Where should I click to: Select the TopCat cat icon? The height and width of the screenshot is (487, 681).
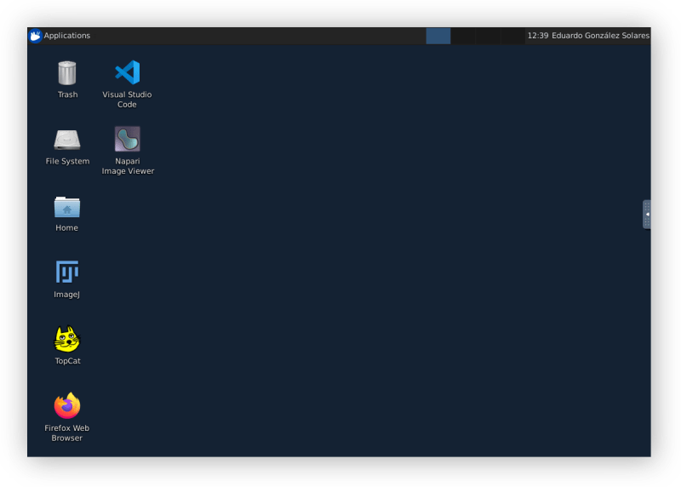[x=67, y=339]
